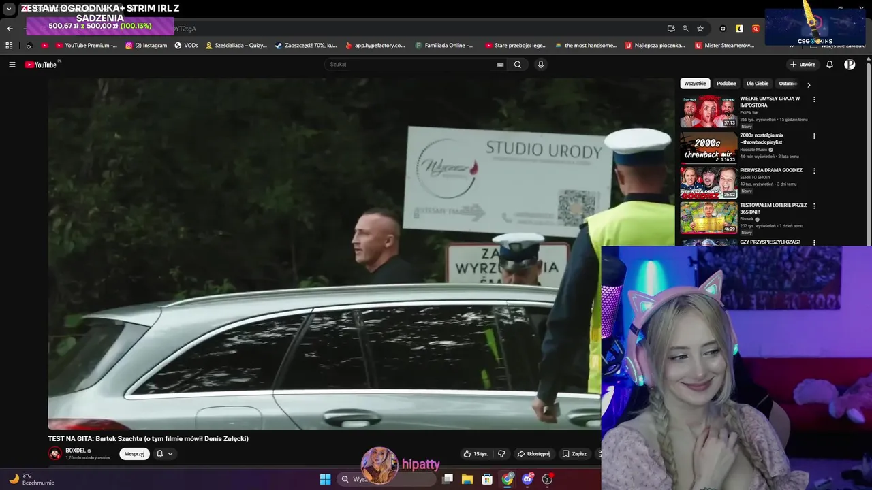Dislike the video with thumbs-down
The image size is (872, 490).
[x=501, y=454]
